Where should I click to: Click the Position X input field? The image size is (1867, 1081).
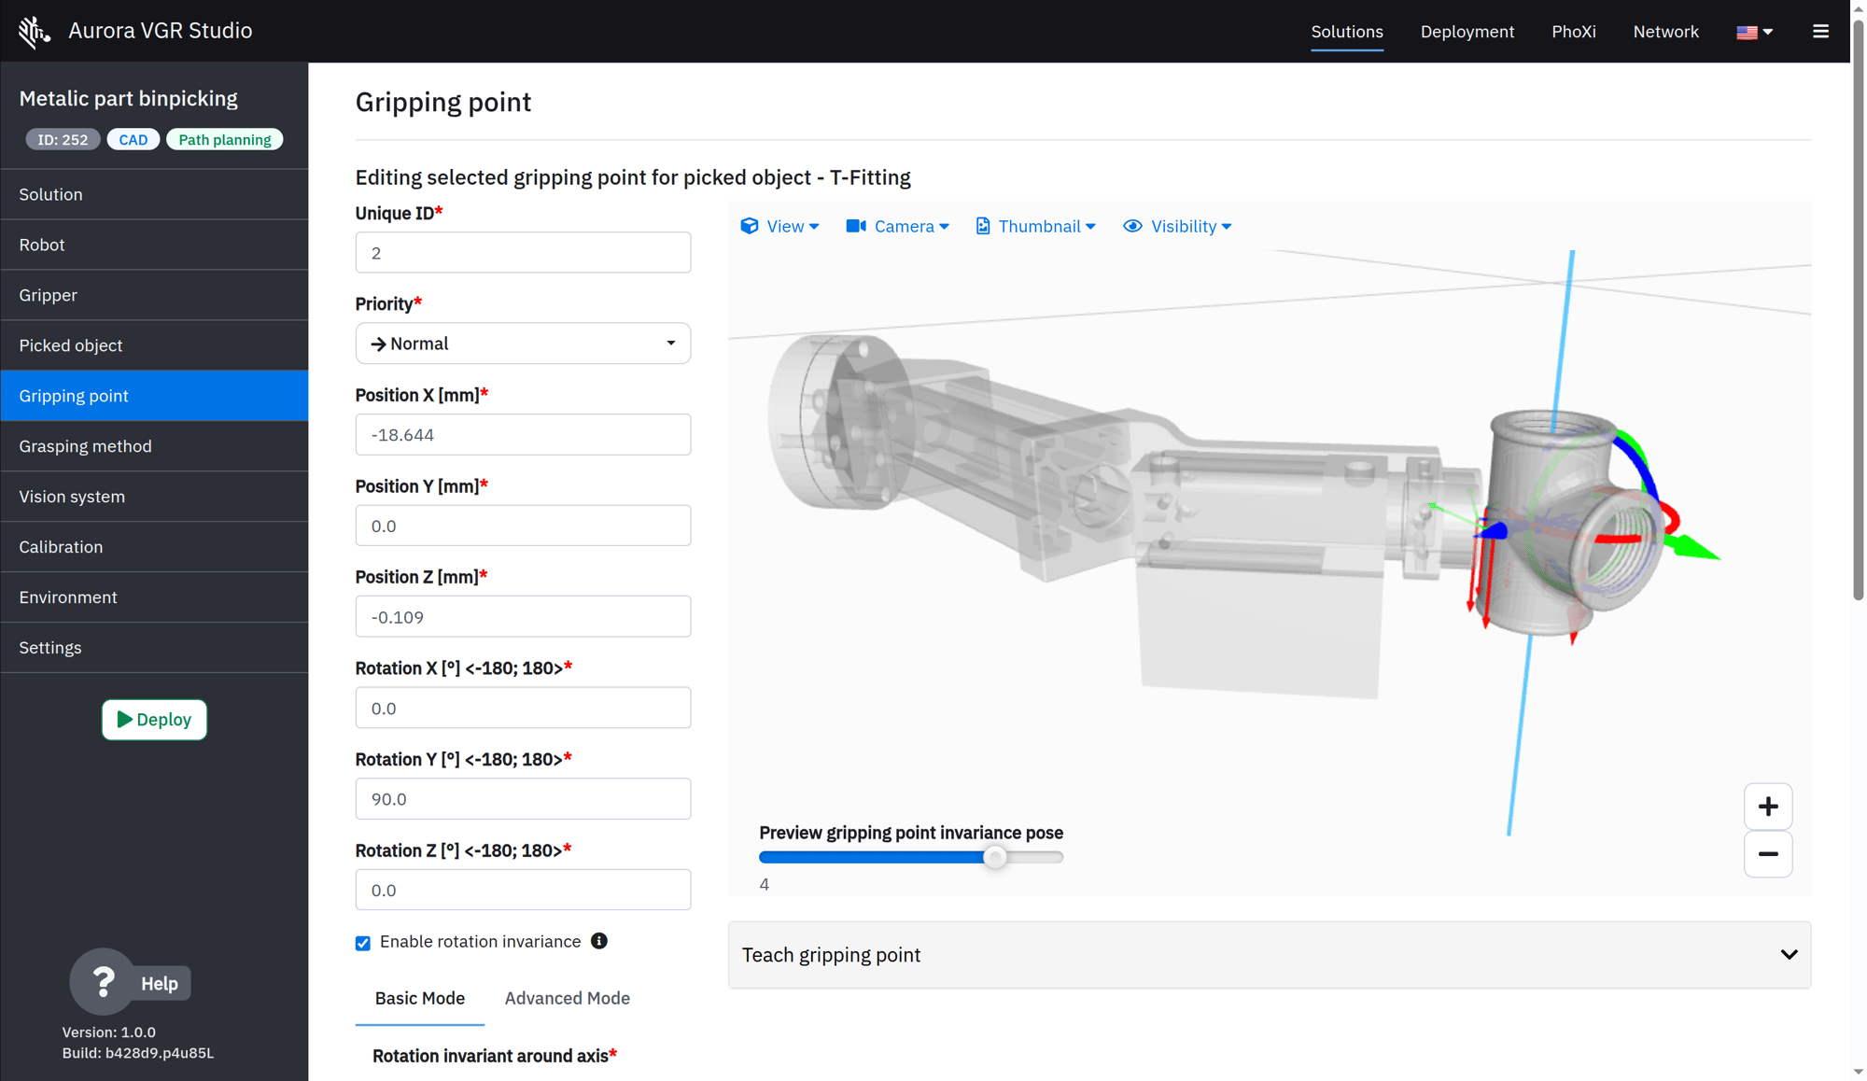tap(523, 434)
